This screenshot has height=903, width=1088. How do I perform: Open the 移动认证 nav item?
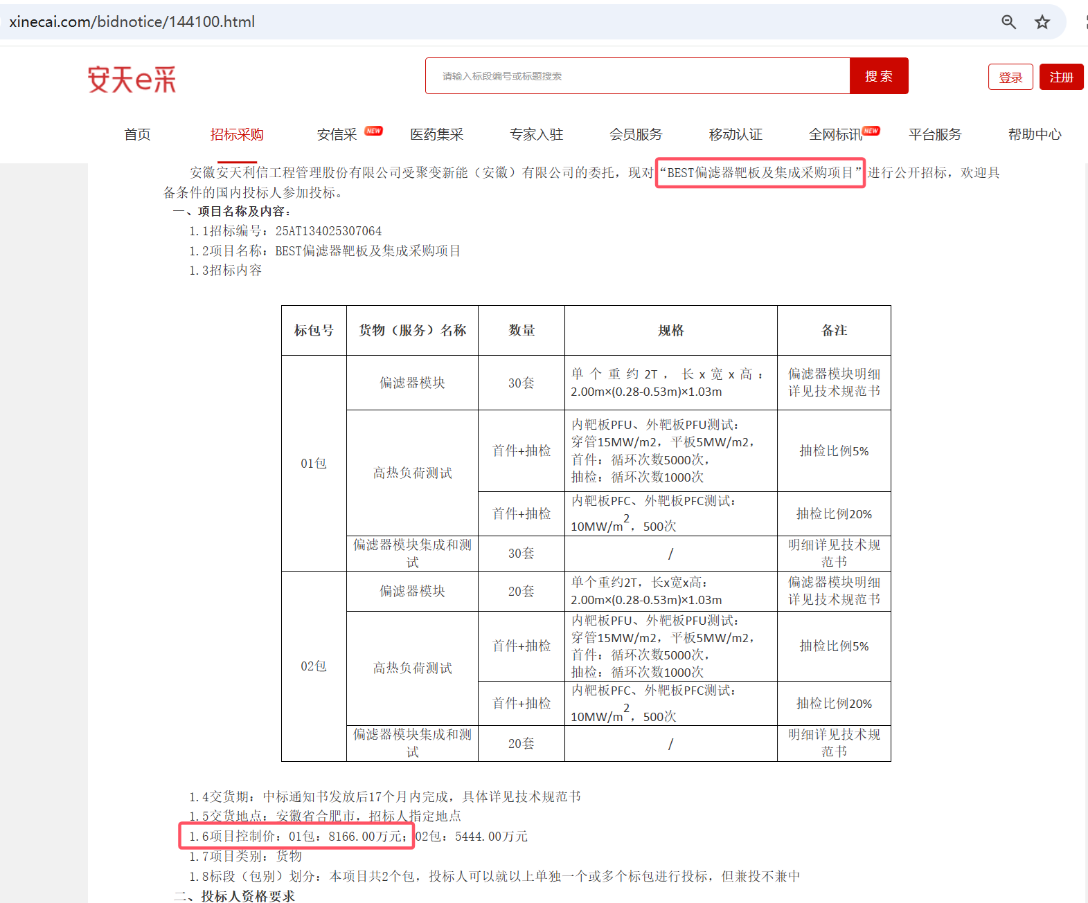pos(735,134)
